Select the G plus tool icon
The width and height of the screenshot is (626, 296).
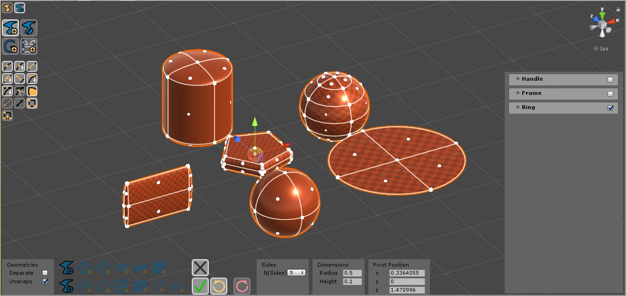[x=10, y=46]
